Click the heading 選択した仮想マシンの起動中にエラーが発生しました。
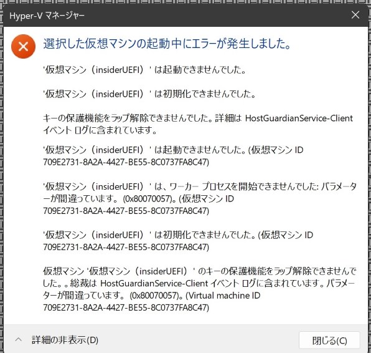Viewport: 371px width, 353px height. point(167,44)
